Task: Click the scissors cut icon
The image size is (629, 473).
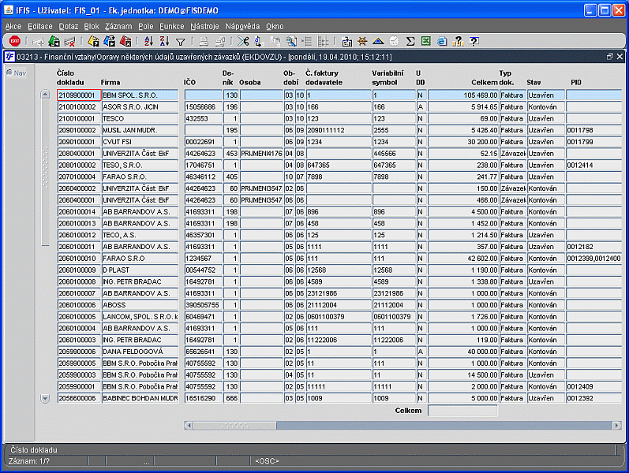Action: [x=243, y=42]
